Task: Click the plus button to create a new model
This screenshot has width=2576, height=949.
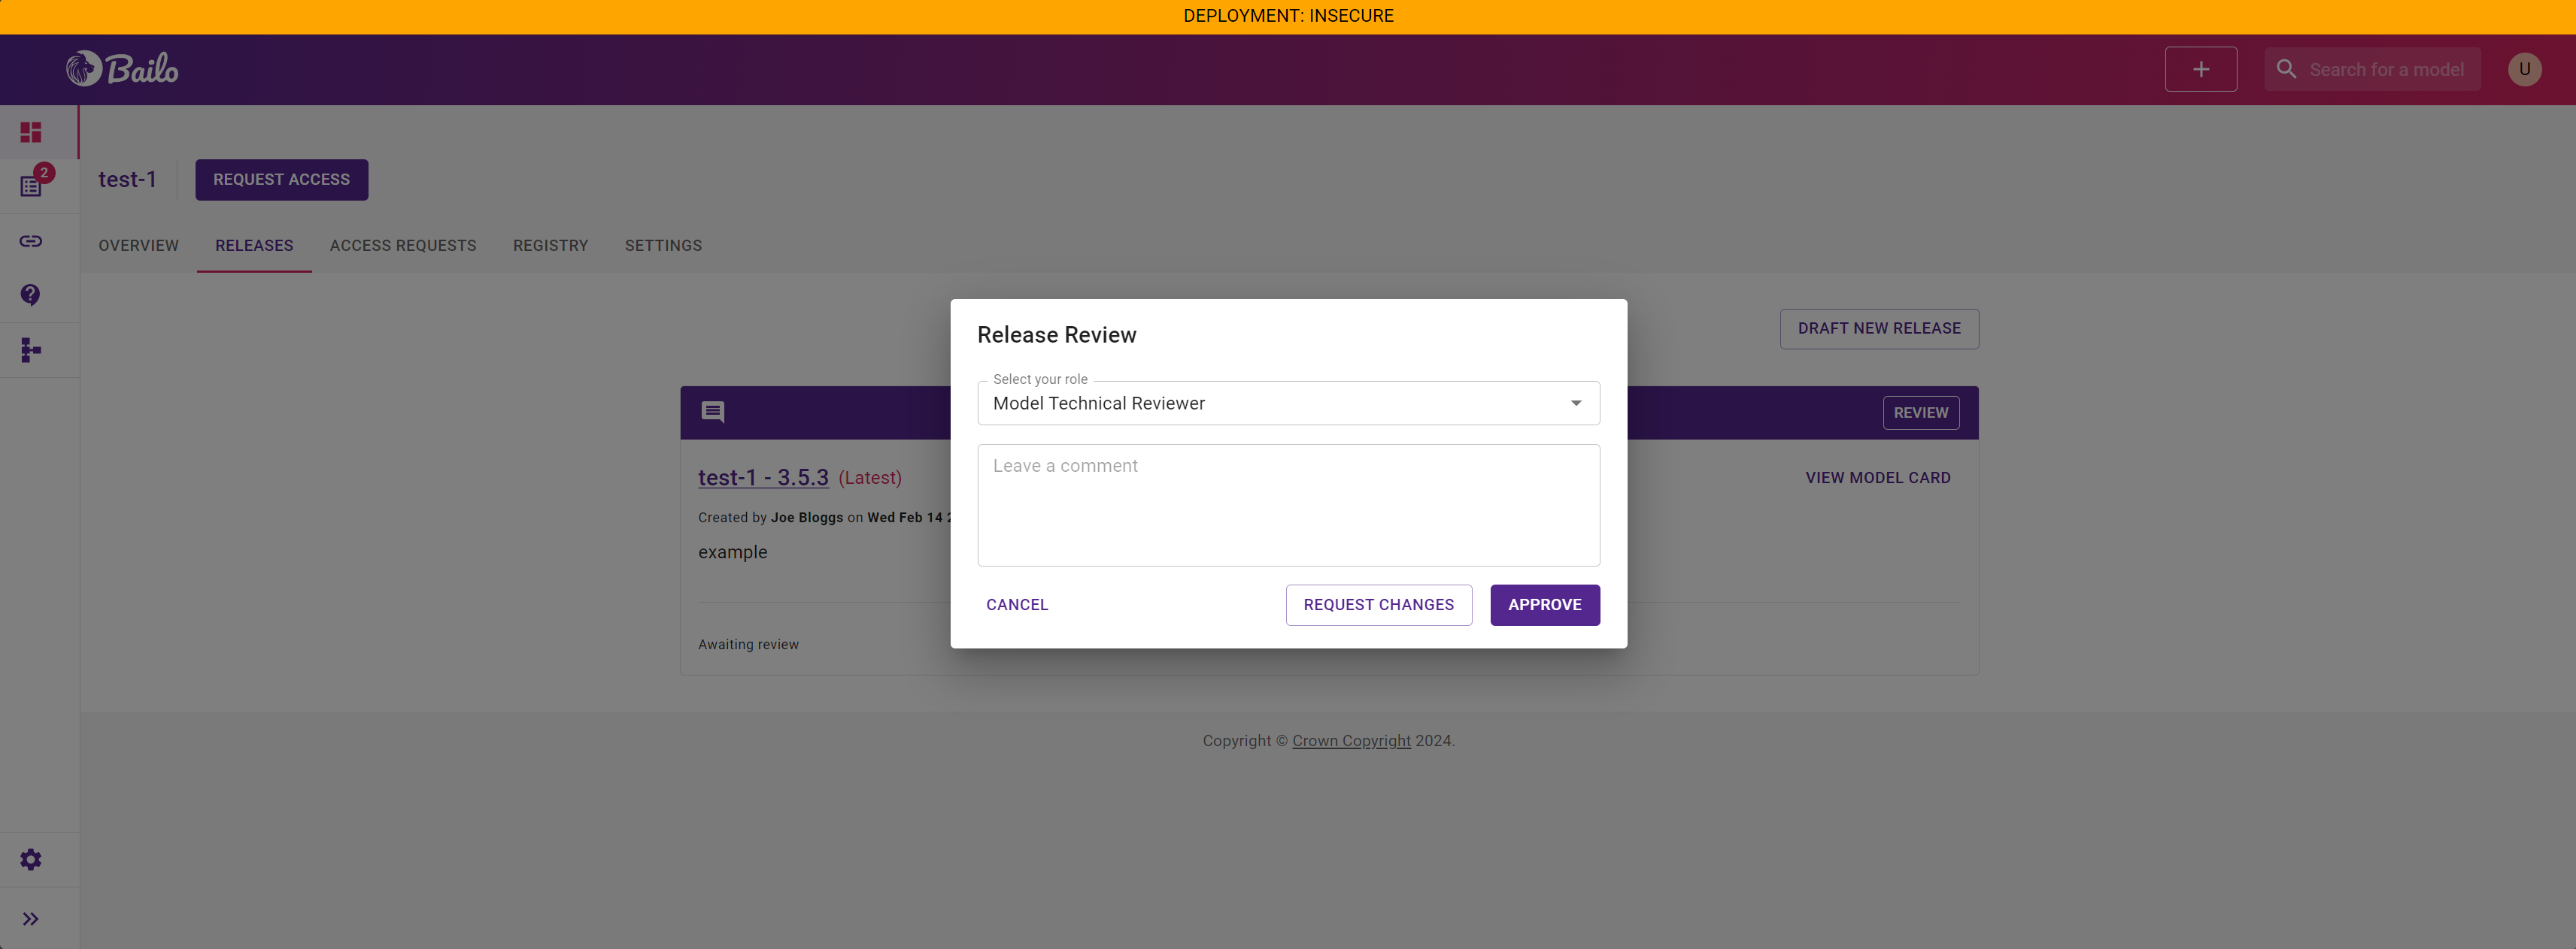Action: click(2200, 69)
